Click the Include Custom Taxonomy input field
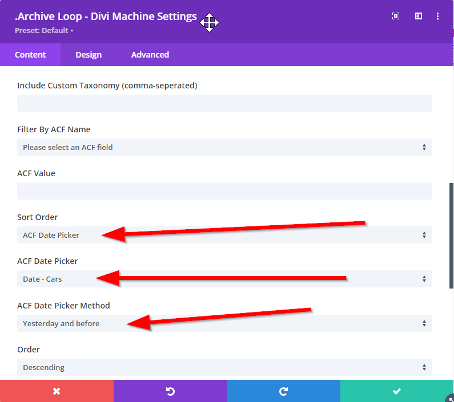Image resolution: width=454 pixels, height=402 pixels. (x=224, y=103)
